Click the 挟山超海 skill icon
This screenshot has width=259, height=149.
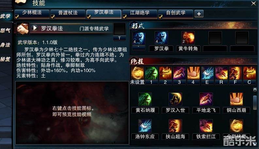175,126
